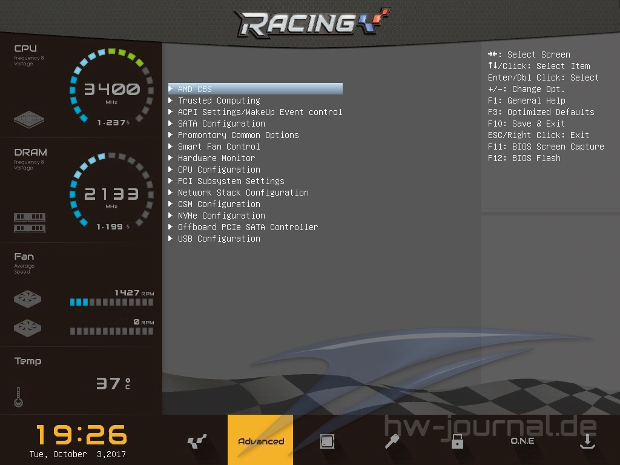Open Promontory Common Options
The height and width of the screenshot is (465, 620).
(x=238, y=135)
